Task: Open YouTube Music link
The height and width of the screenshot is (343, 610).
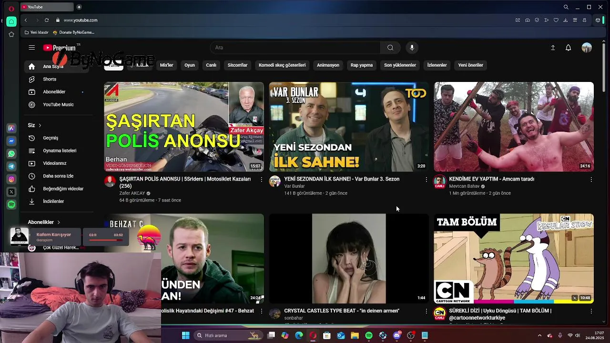Action: [56, 105]
